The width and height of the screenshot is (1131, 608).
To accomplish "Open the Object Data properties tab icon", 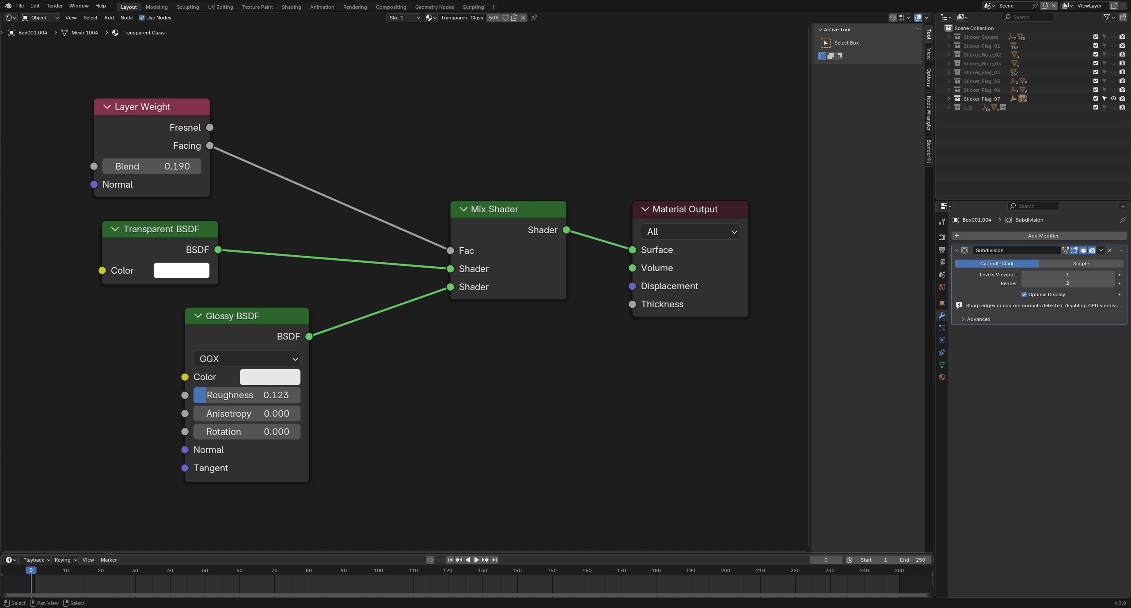I will (941, 365).
